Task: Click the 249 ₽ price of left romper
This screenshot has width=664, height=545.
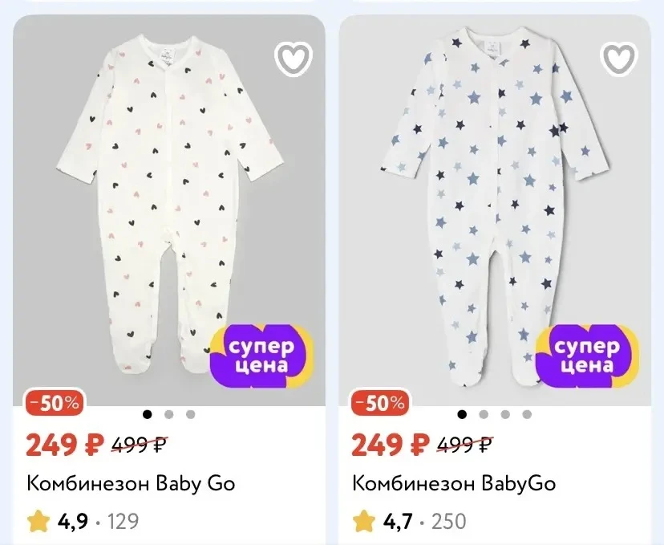Action: [x=65, y=445]
